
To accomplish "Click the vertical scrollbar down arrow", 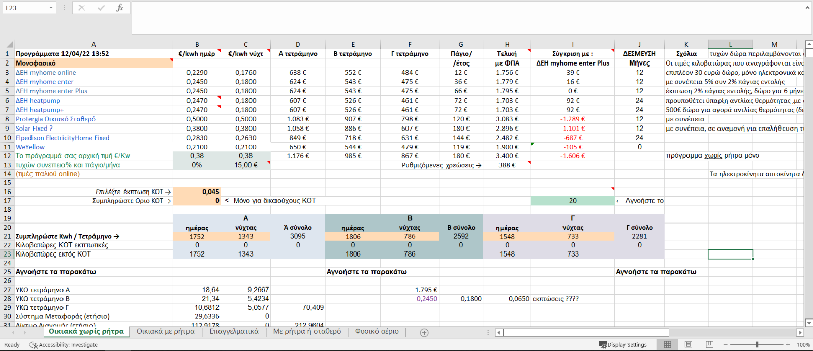I will pos(808,323).
